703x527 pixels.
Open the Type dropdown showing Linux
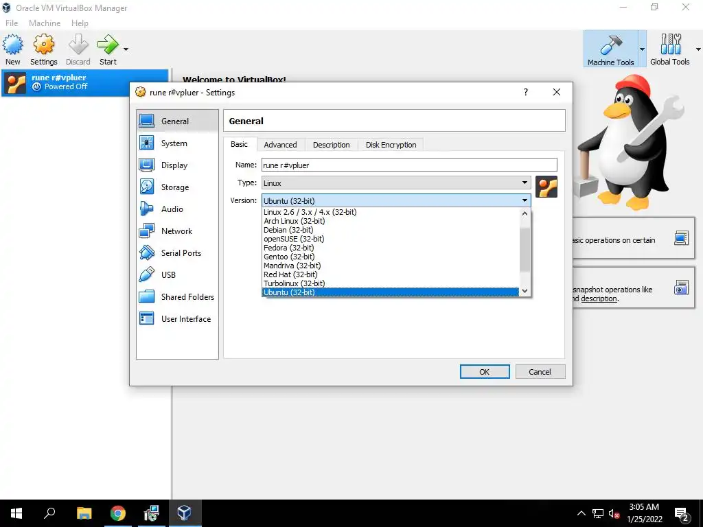396,183
